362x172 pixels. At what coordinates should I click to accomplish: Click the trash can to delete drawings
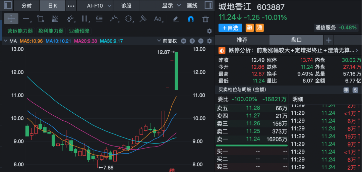coord(205,19)
